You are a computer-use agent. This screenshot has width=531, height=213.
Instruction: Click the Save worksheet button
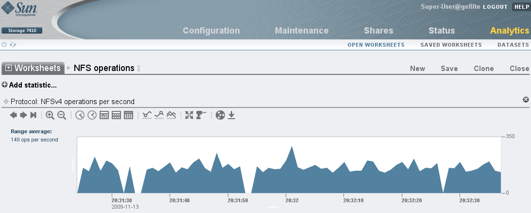click(449, 69)
